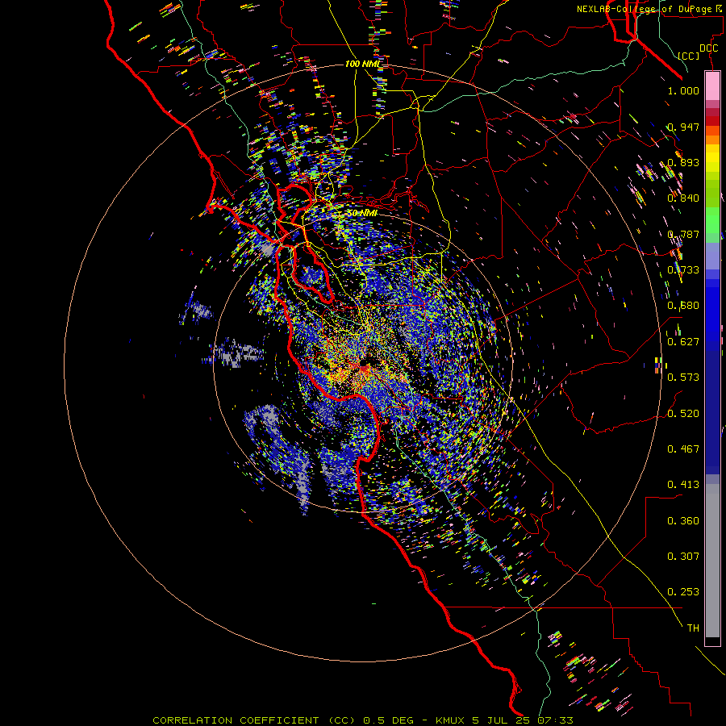
Task: Click the 0.360 scale value
Action: pos(683,521)
